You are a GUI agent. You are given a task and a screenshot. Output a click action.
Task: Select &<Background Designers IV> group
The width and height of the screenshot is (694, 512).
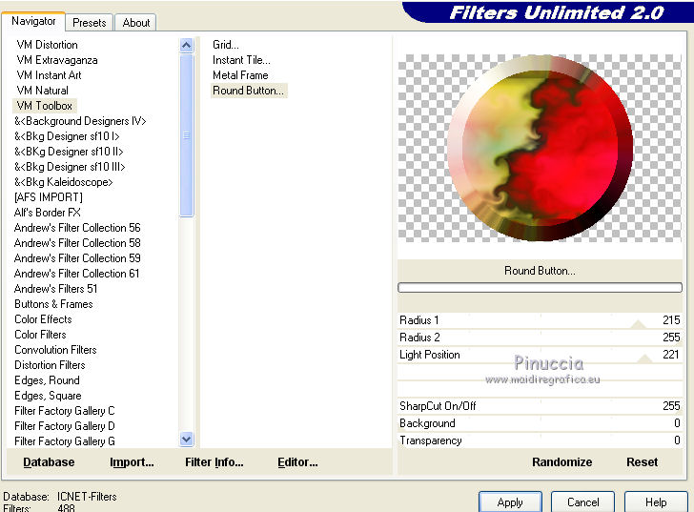pos(80,121)
